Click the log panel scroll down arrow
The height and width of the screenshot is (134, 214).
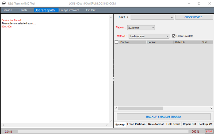coord(111,121)
